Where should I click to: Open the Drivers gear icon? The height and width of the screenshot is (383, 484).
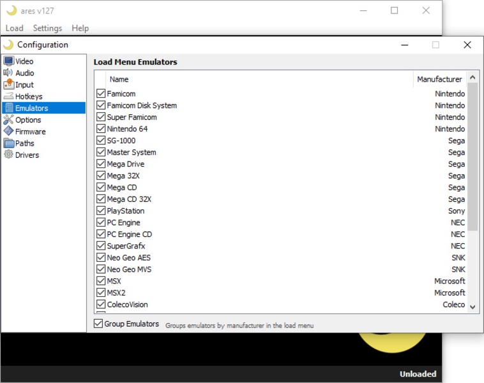click(x=8, y=154)
